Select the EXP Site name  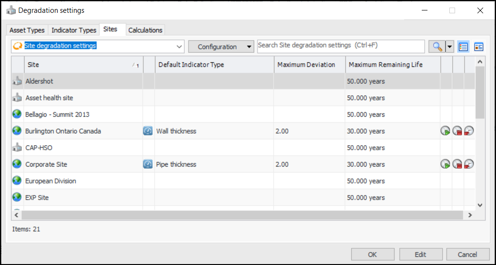(37, 198)
